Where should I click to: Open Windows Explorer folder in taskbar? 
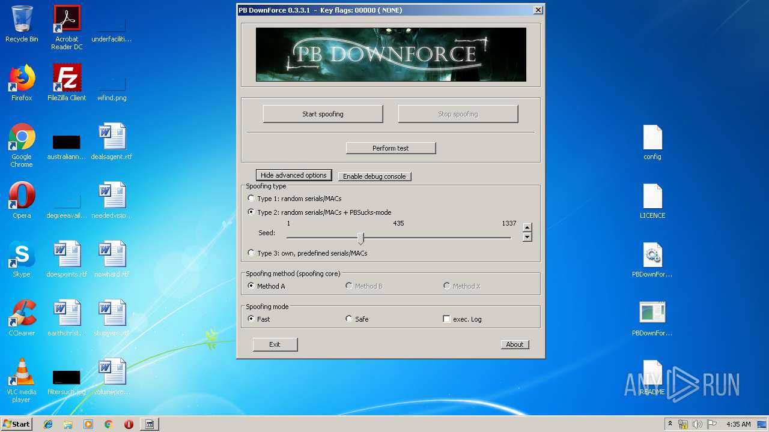pos(68,424)
